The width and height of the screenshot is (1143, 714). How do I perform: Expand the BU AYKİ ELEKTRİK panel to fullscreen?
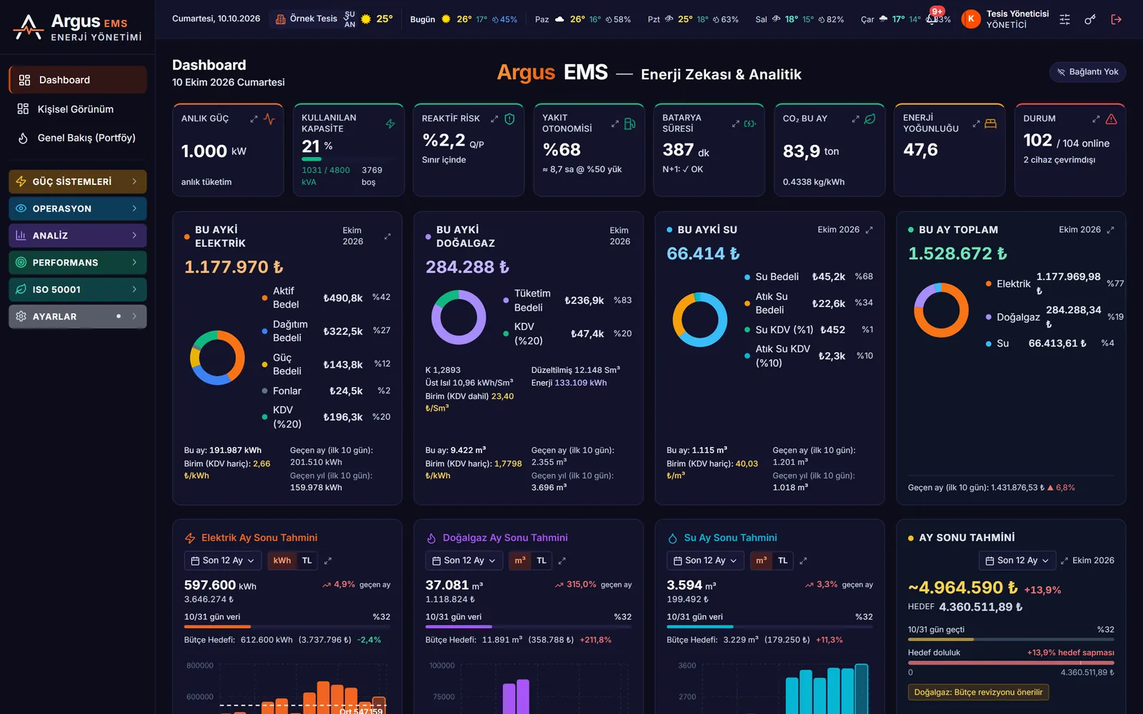pyautogui.click(x=387, y=236)
